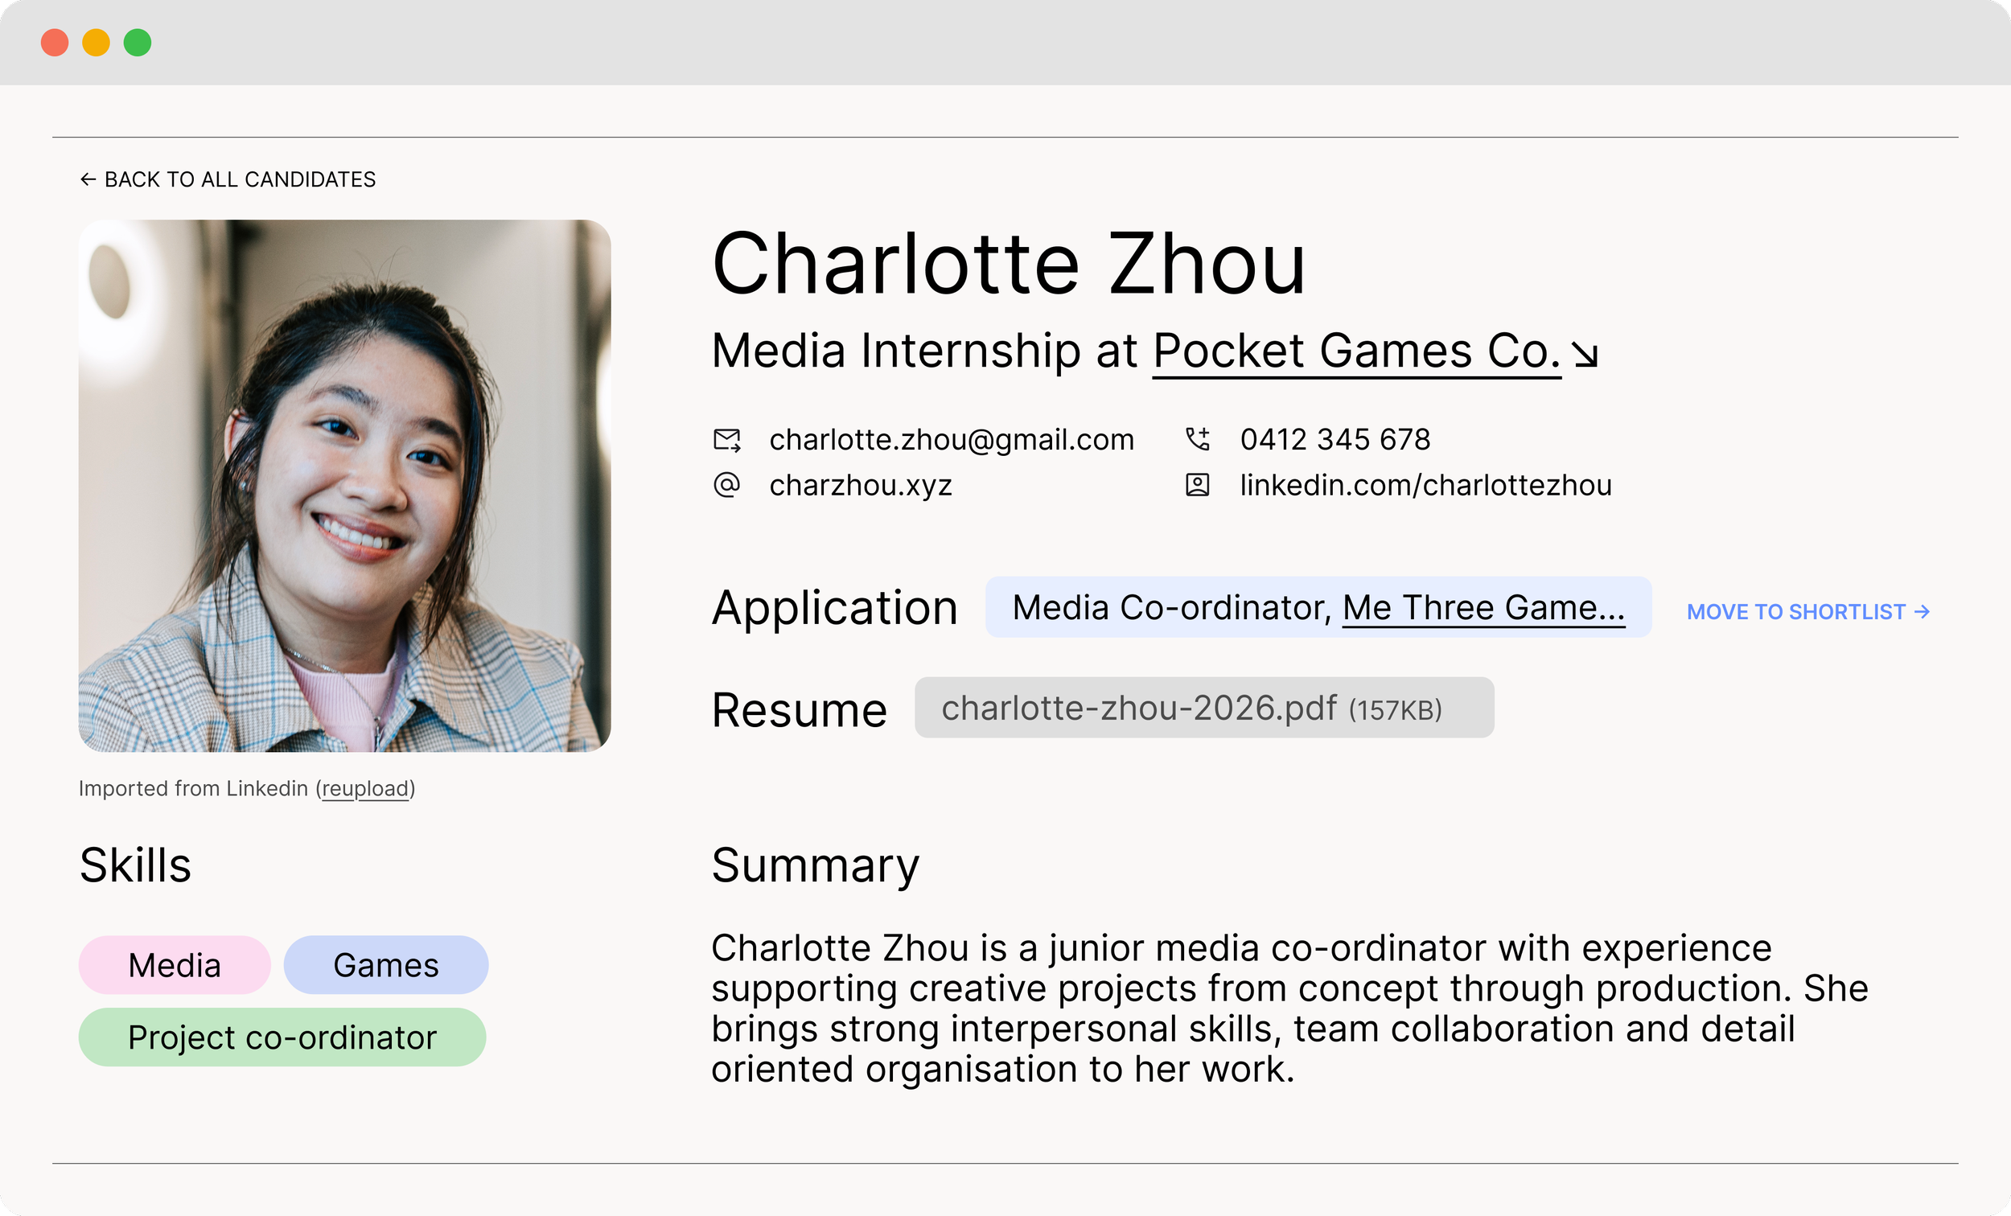The width and height of the screenshot is (2011, 1216).
Task: Click the charzhou.xyz website text
Action: [860, 486]
